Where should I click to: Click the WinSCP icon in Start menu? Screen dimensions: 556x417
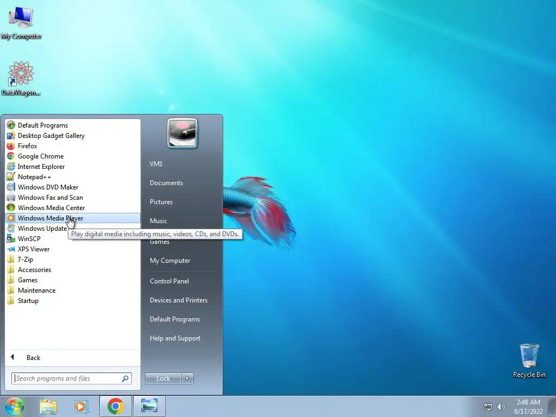point(11,239)
